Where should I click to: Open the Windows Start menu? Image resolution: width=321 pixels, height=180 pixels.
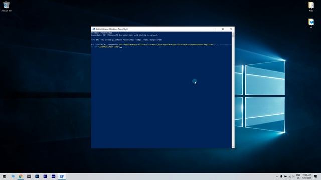point(4,176)
